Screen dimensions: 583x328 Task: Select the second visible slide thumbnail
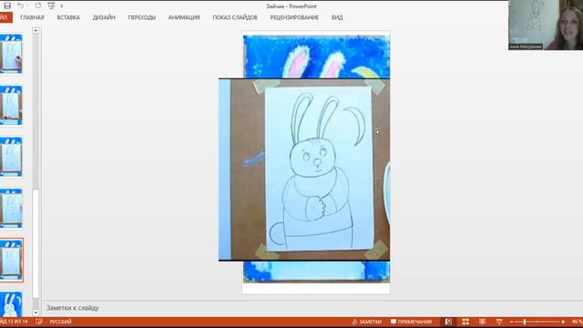coord(11,106)
